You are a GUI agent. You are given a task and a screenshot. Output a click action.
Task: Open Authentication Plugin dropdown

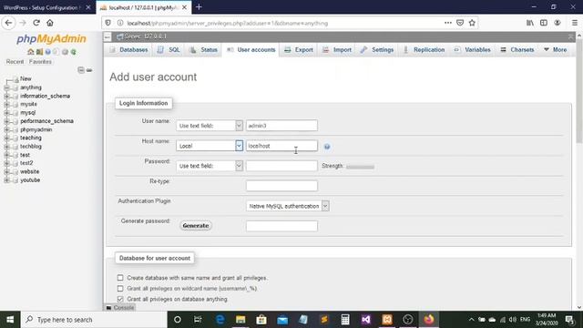click(288, 206)
